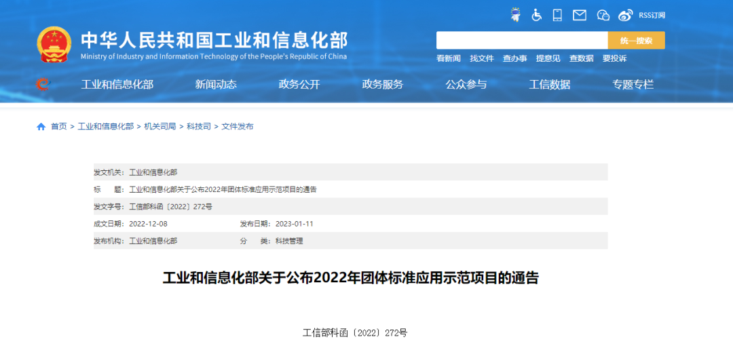The height and width of the screenshot is (352, 733).
Task: Open the robot assistant icon
Action: tap(516, 15)
